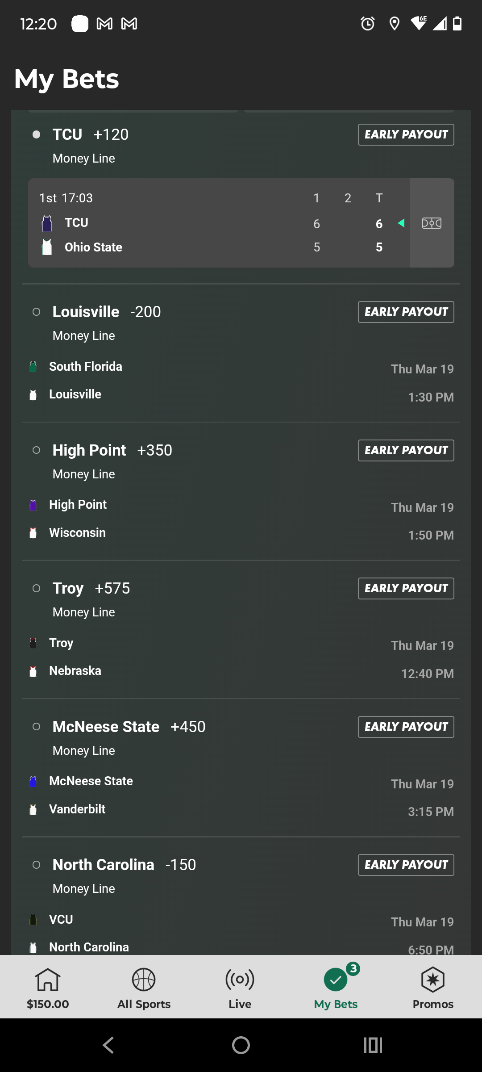This screenshot has width=482, height=1072.
Task: Click Early Payout for Louisville bet
Action: click(406, 312)
